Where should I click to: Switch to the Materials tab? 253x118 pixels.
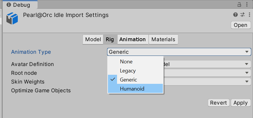[163, 39]
